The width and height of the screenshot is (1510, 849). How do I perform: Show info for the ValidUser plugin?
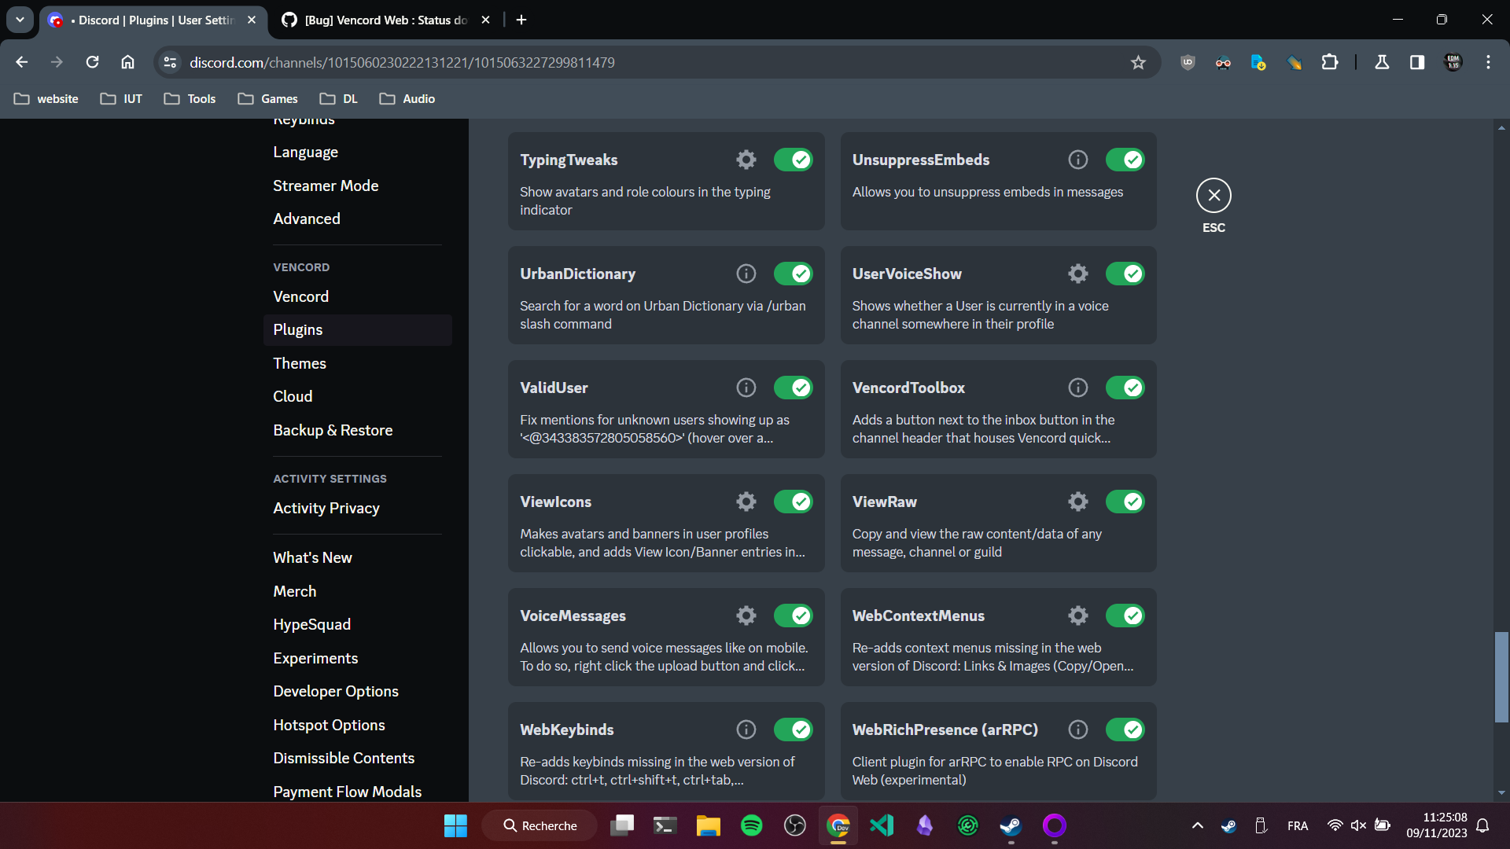(x=746, y=387)
